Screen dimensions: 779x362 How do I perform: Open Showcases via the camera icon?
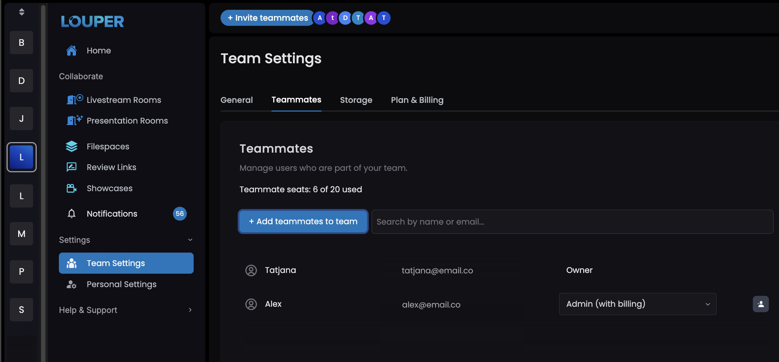point(72,188)
